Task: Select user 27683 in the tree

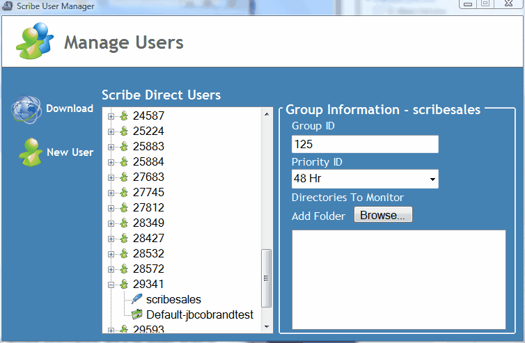Action: 148,177
